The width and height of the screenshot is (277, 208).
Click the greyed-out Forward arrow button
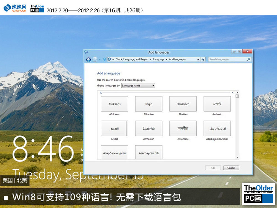[x=95, y=59]
